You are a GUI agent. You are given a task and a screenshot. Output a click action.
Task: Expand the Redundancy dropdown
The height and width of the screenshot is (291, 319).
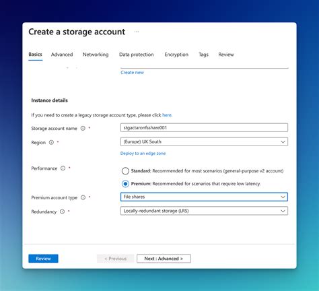coord(204,211)
